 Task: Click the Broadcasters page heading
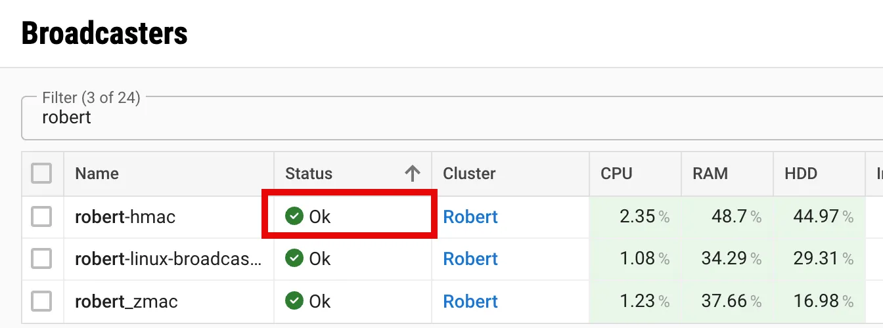click(104, 33)
